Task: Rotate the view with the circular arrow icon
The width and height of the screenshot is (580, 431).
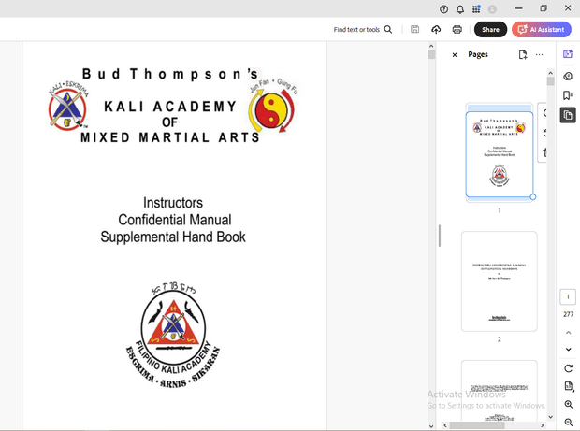Action: pyautogui.click(x=568, y=368)
